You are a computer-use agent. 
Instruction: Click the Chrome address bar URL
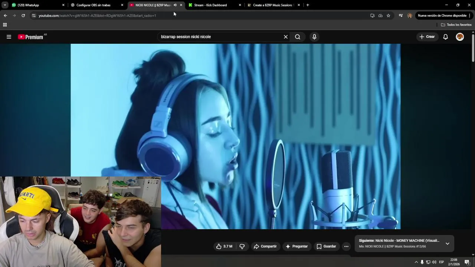pos(97,16)
